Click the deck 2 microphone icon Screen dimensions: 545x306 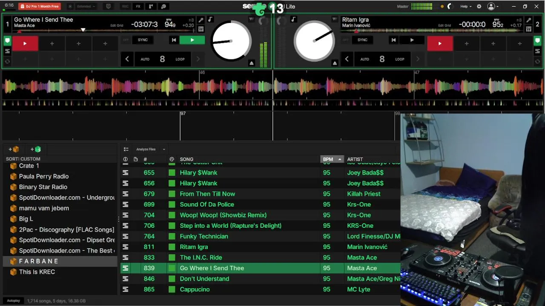pos(528,20)
